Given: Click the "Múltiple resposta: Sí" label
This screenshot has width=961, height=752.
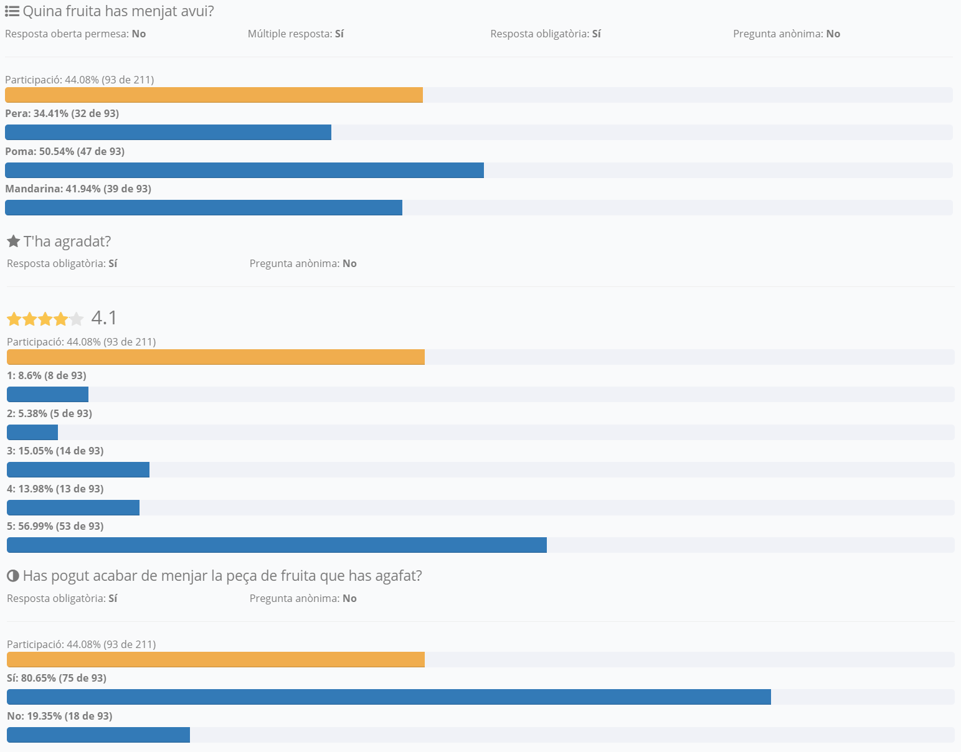Looking at the screenshot, I should [x=296, y=34].
